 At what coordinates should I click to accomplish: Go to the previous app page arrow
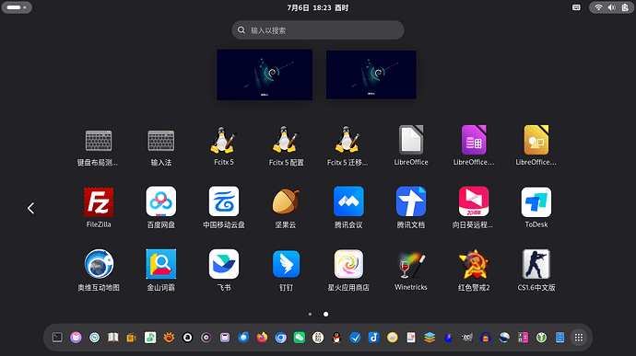click(30, 208)
